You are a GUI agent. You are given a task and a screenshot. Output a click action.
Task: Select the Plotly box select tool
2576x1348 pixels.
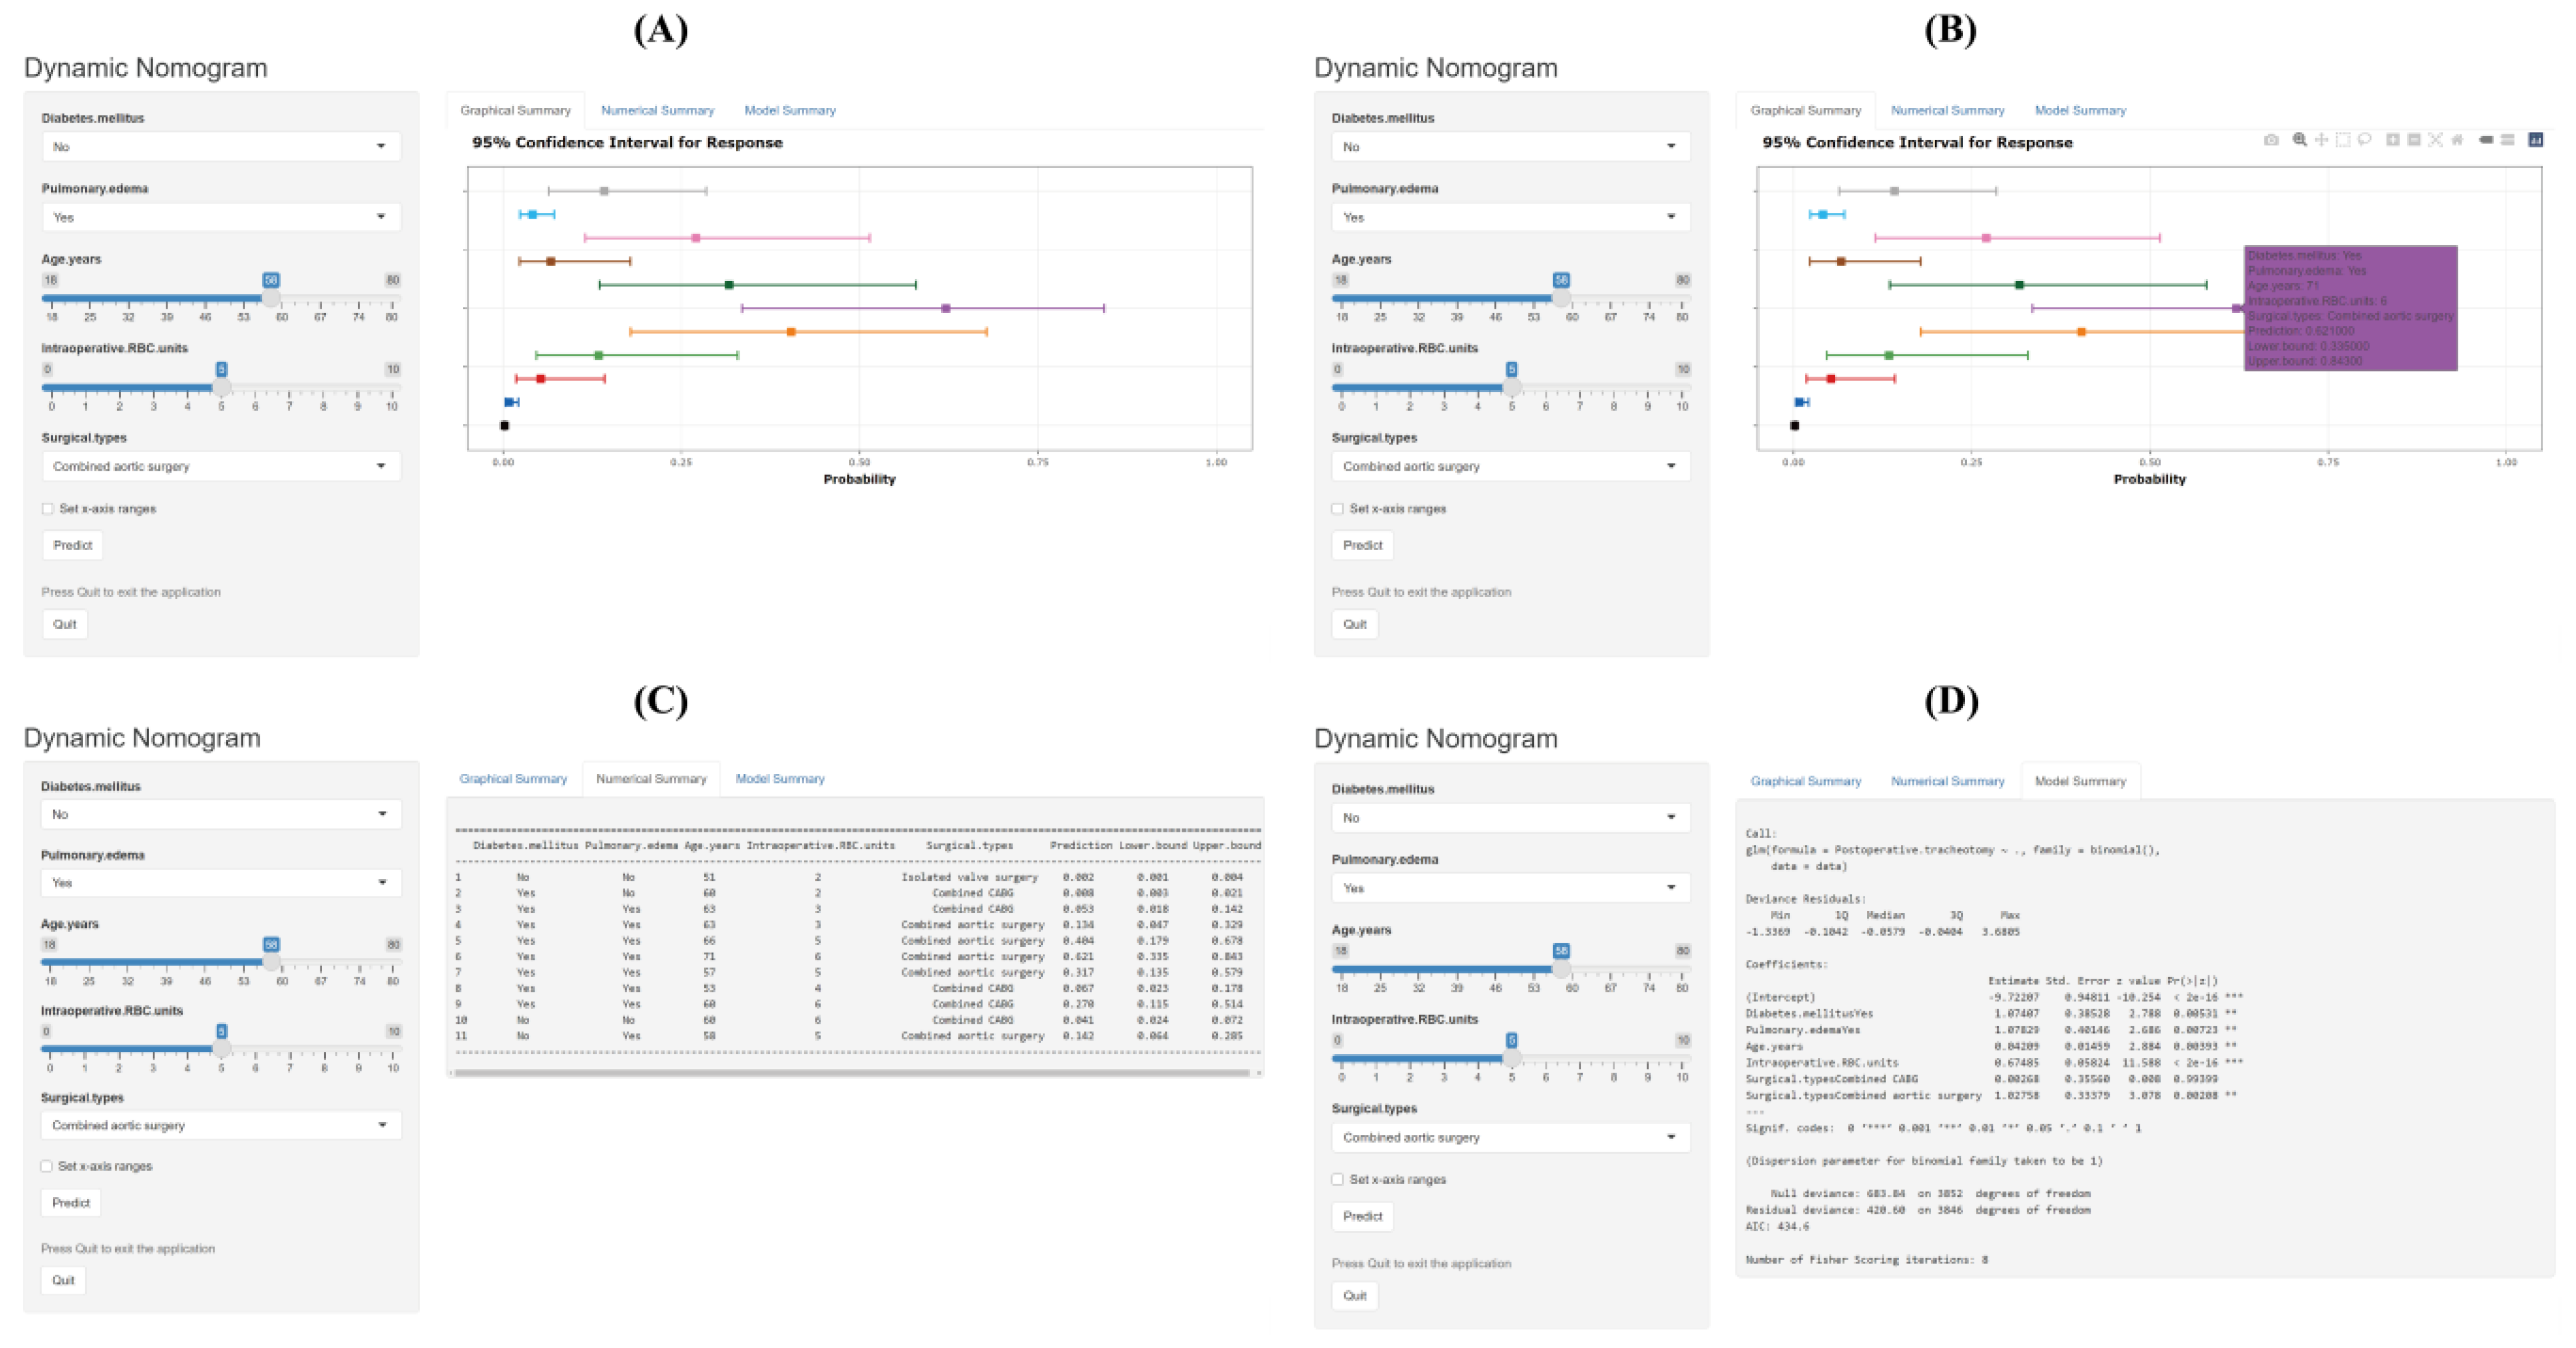coord(2343,140)
